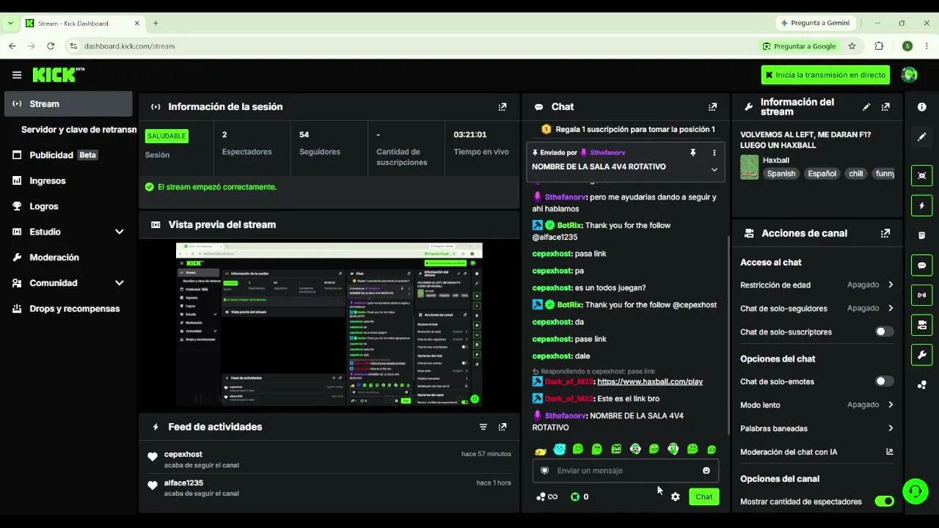Click the document icon in right rail
Viewport: 939px width, 528px height.
pos(922,235)
